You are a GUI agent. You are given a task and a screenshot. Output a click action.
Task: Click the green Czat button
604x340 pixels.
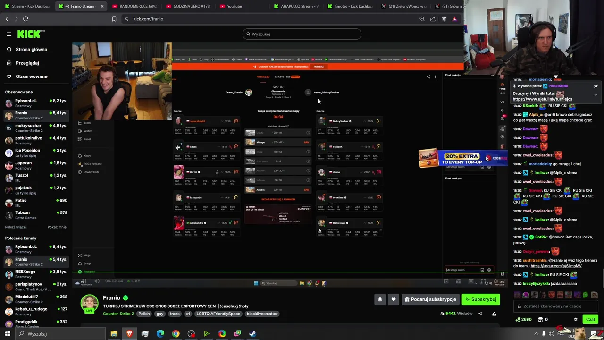590,320
